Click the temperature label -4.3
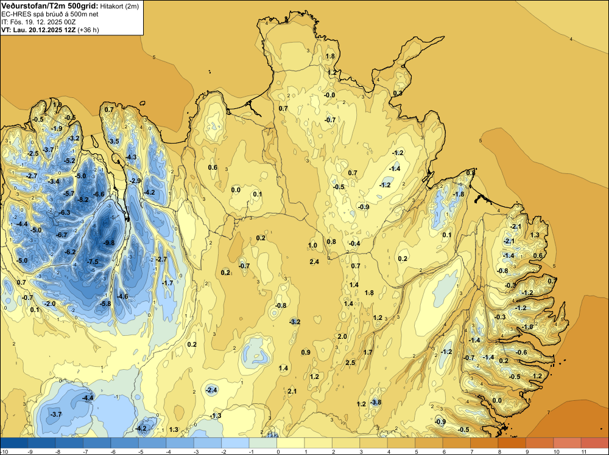The image size is (609, 455). (x=131, y=157)
